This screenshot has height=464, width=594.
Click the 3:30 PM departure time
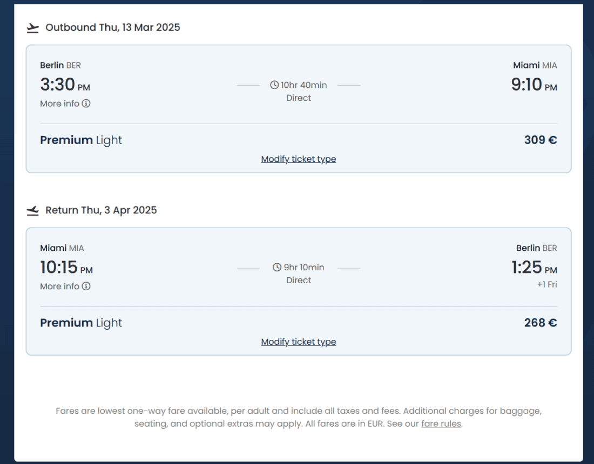tap(65, 85)
